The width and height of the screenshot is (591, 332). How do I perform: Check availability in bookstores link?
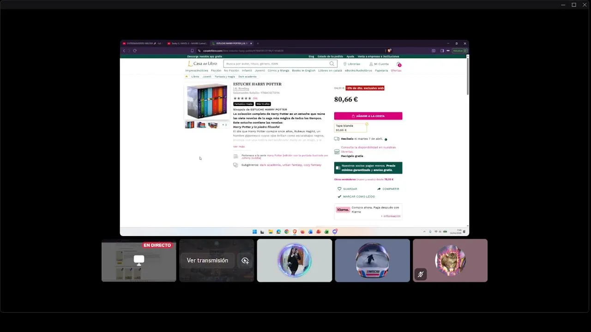368,149
